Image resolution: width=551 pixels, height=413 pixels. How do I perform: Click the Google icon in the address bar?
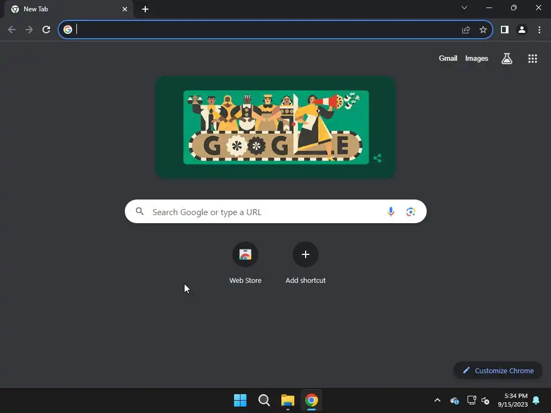pyautogui.click(x=68, y=30)
